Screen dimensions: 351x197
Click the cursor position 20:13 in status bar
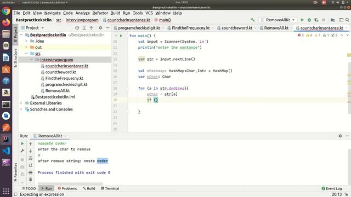coord(337,194)
